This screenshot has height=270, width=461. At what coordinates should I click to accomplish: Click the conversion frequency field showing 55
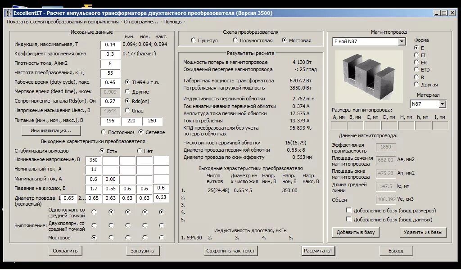click(x=110, y=73)
